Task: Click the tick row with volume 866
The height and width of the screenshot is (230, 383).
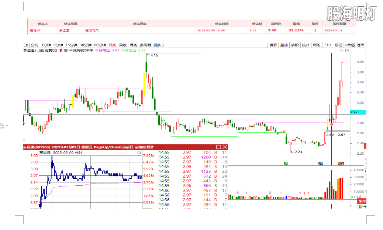Action: click(x=193, y=186)
